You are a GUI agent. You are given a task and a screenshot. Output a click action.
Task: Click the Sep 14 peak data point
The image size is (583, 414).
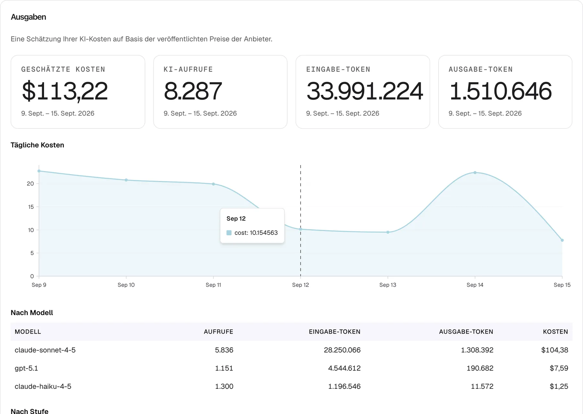(x=475, y=173)
